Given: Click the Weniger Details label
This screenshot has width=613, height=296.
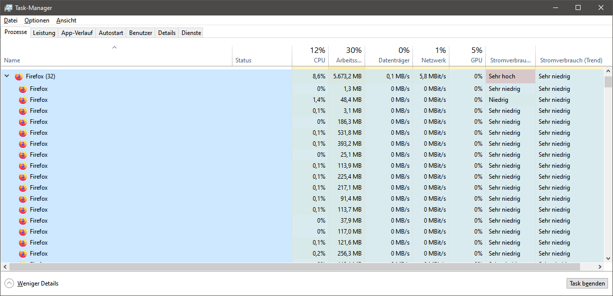Looking at the screenshot, I should point(38,284).
